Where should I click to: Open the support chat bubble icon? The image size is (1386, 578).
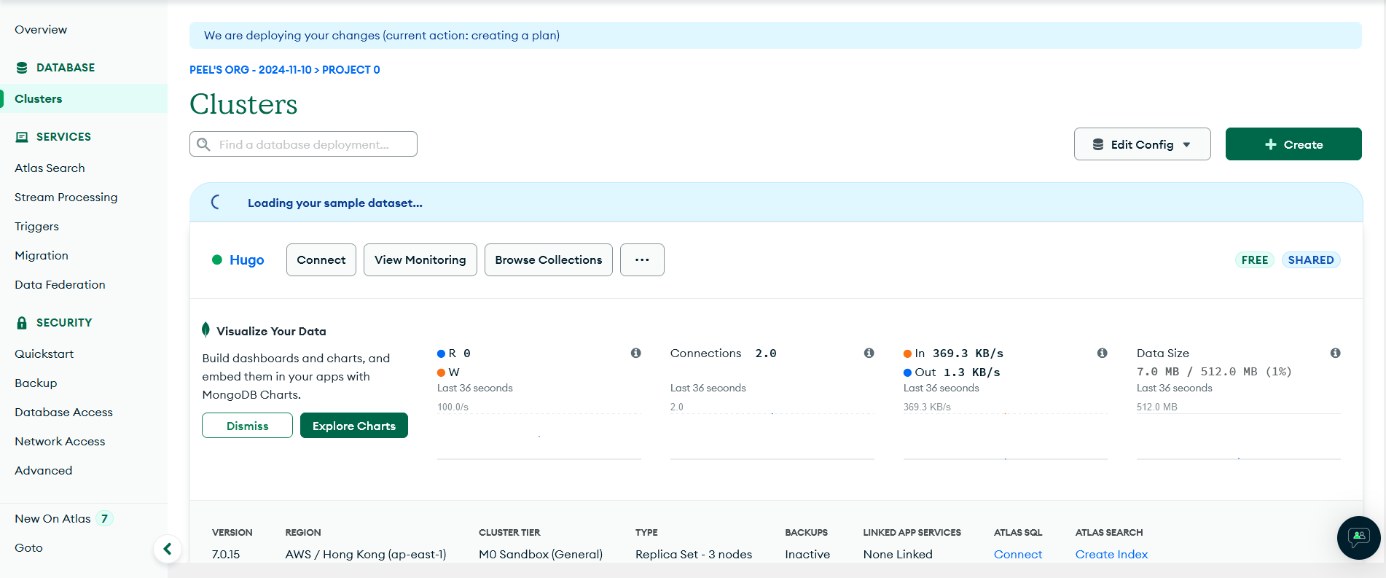click(x=1358, y=538)
